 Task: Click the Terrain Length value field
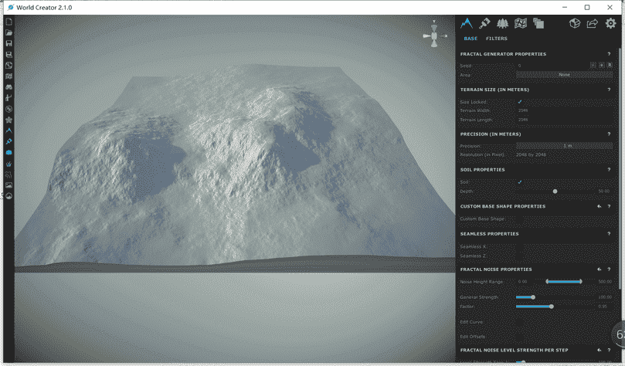pos(564,120)
